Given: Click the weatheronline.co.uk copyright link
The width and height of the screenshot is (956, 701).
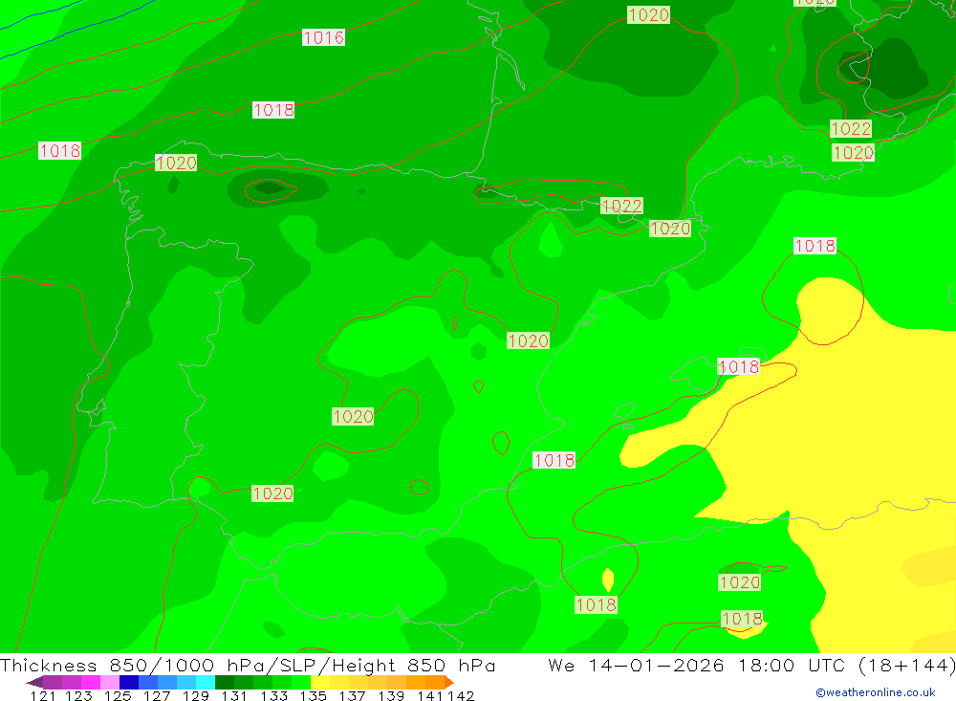Looking at the screenshot, I should [876, 692].
